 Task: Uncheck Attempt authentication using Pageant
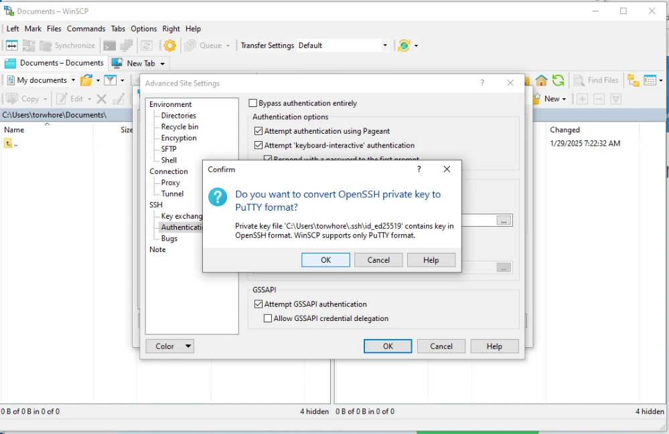tap(259, 132)
